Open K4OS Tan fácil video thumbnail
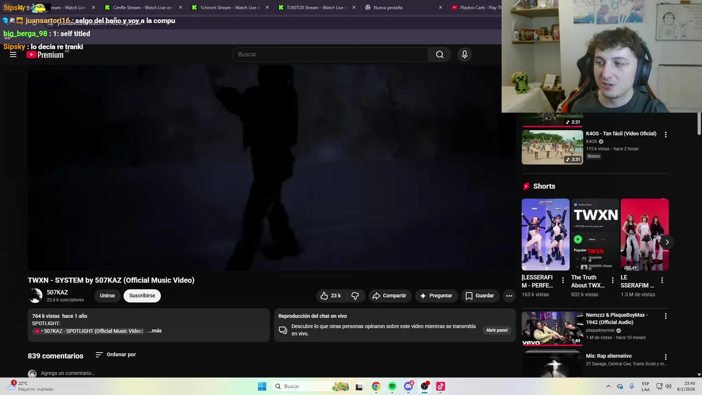Image resolution: width=702 pixels, height=395 pixels. coord(552,147)
